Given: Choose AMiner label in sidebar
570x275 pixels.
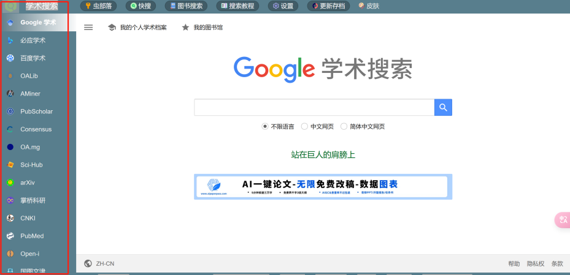Looking at the screenshot, I should 30,94.
